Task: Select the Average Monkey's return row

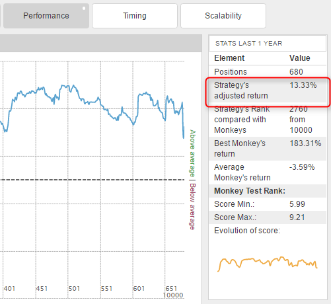Action: point(268,172)
